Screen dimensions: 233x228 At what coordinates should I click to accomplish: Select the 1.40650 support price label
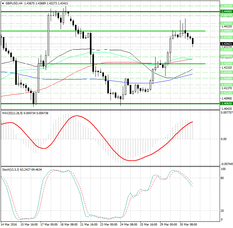click(226, 103)
